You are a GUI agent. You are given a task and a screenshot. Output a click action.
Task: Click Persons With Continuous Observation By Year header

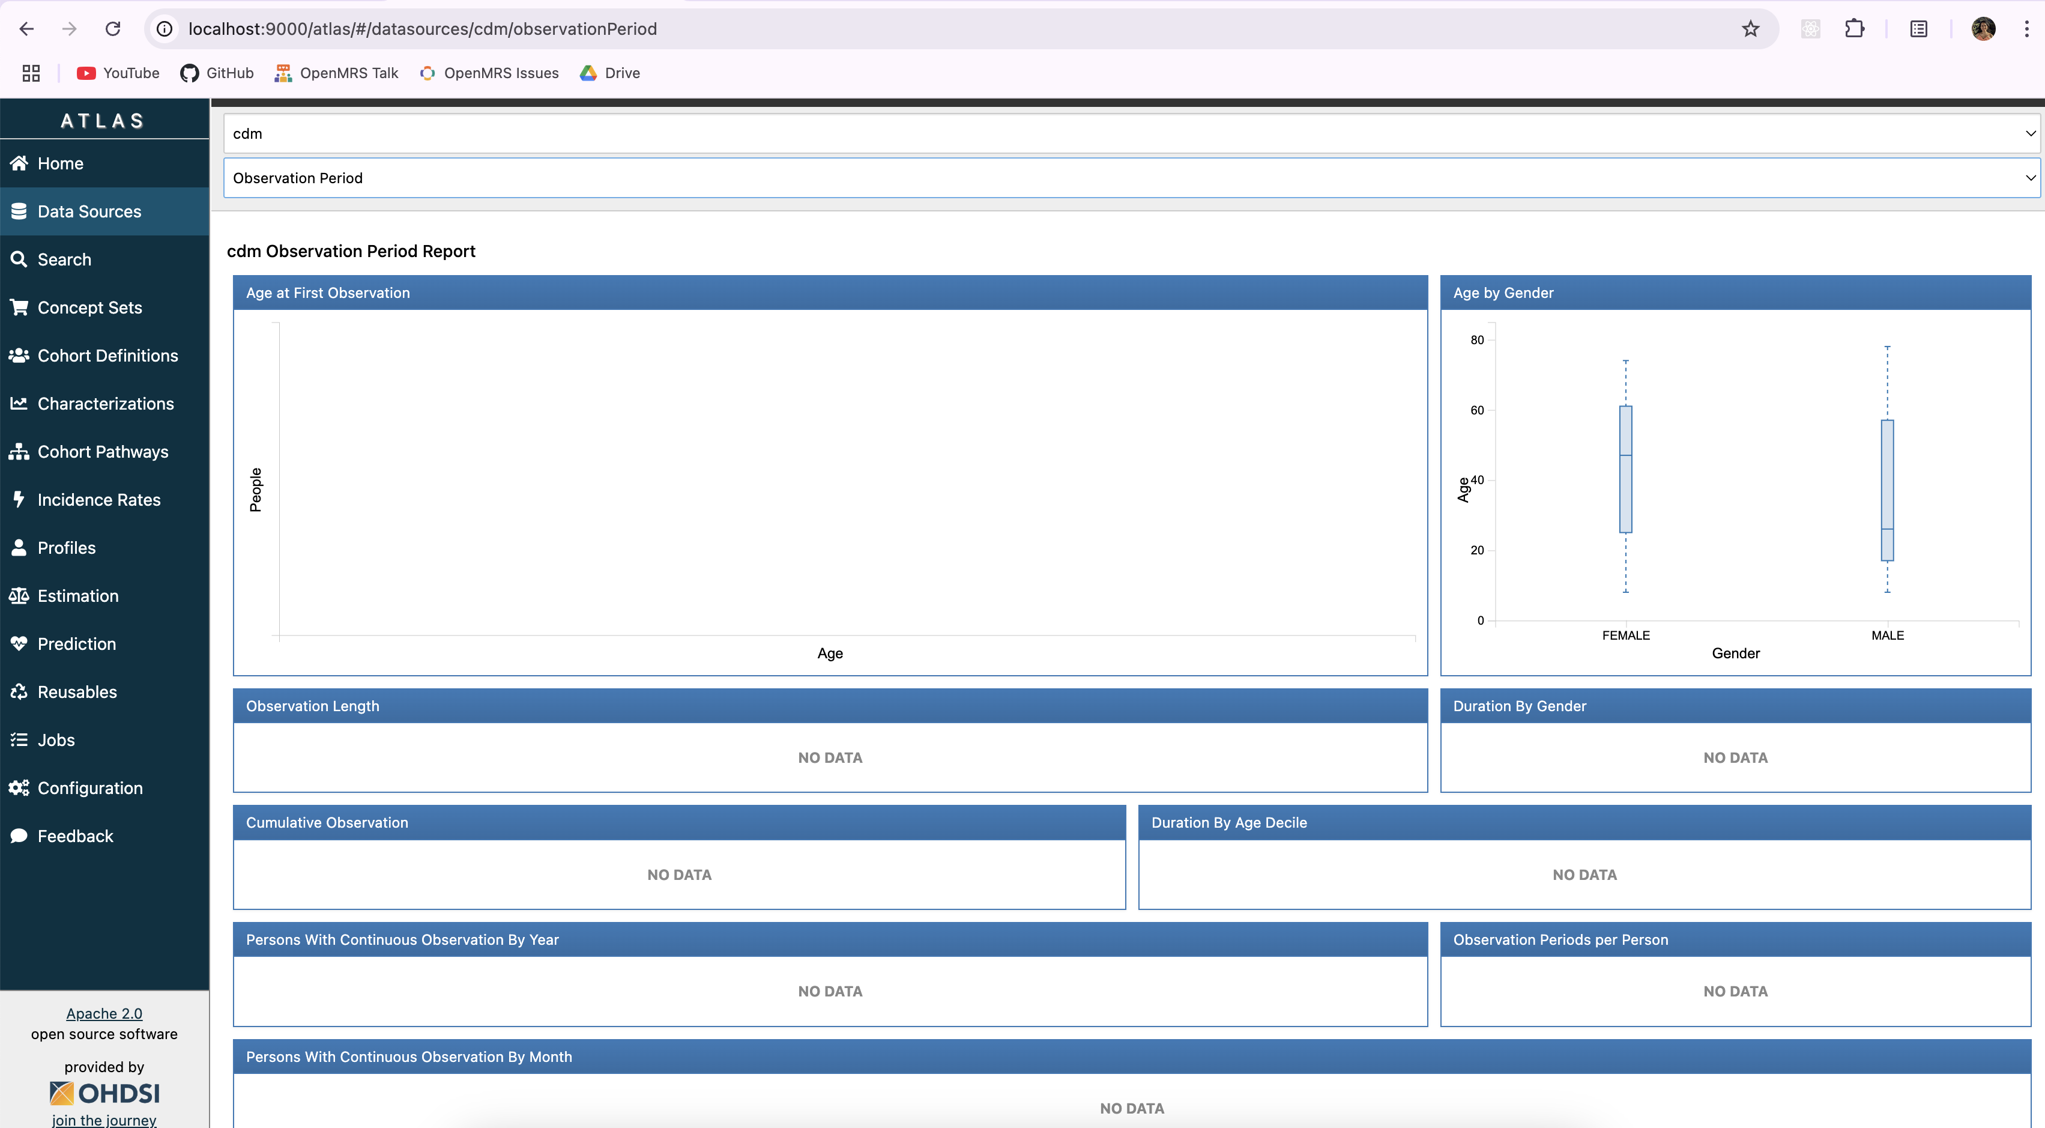pyautogui.click(x=830, y=939)
